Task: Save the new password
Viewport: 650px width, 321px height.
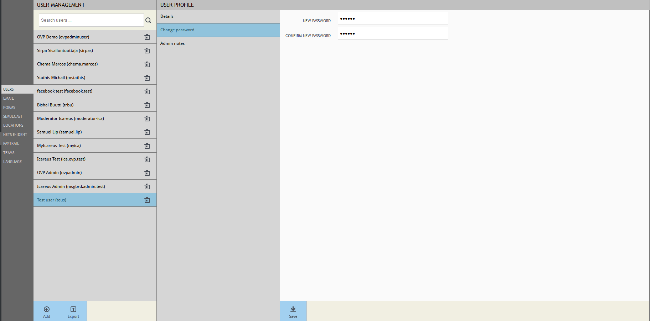Action: coord(293,311)
